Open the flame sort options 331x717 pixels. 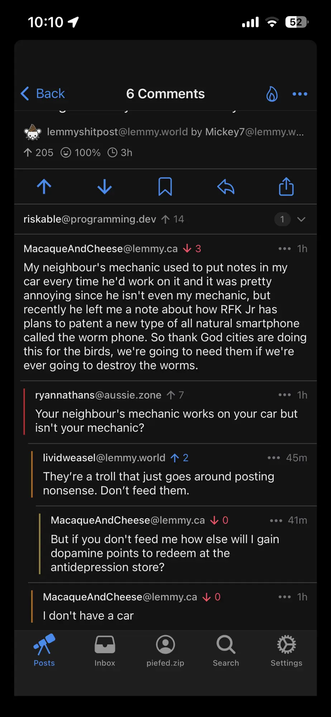pyautogui.click(x=272, y=94)
